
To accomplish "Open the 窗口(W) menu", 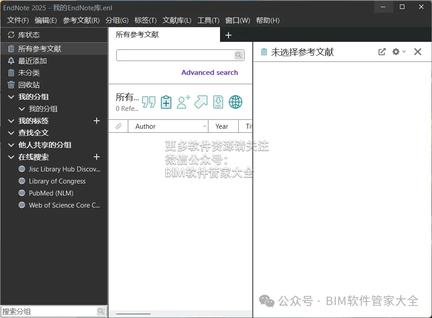I will point(237,20).
